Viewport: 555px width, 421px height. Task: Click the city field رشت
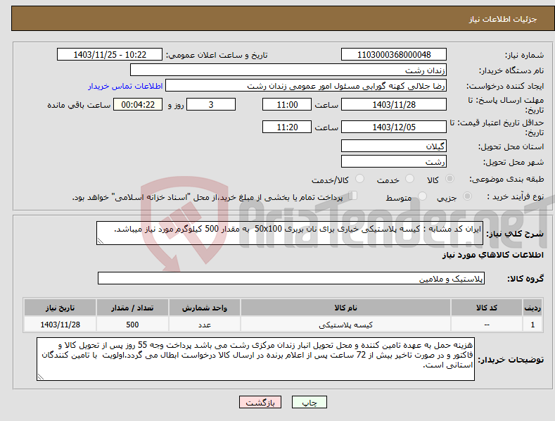(x=394, y=161)
